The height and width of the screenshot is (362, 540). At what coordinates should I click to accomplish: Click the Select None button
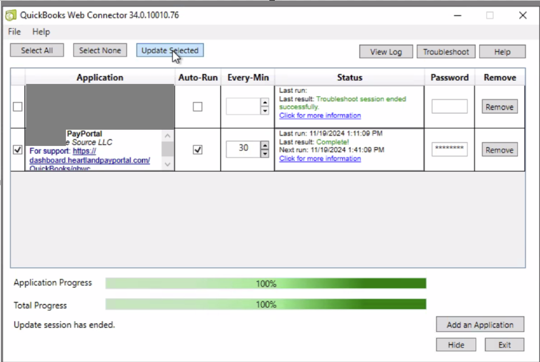click(x=100, y=50)
